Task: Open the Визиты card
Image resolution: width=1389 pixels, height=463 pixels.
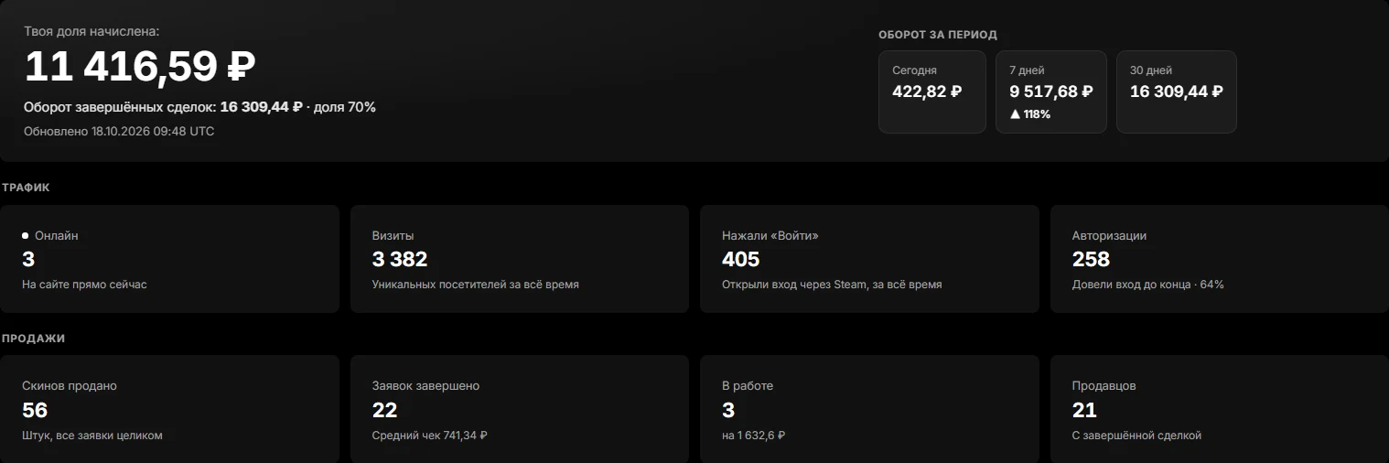Action: [x=519, y=259]
